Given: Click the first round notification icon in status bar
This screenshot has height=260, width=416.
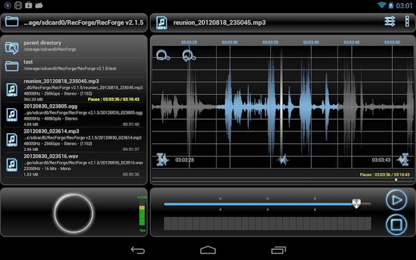Looking at the screenshot, I should click(8, 5).
